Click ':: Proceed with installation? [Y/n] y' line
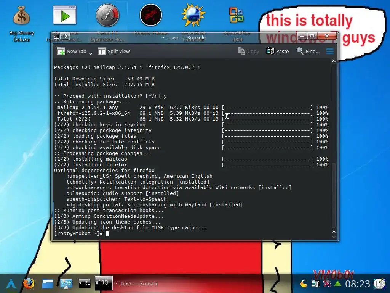Viewport: 390px width, 293px height. click(110, 96)
